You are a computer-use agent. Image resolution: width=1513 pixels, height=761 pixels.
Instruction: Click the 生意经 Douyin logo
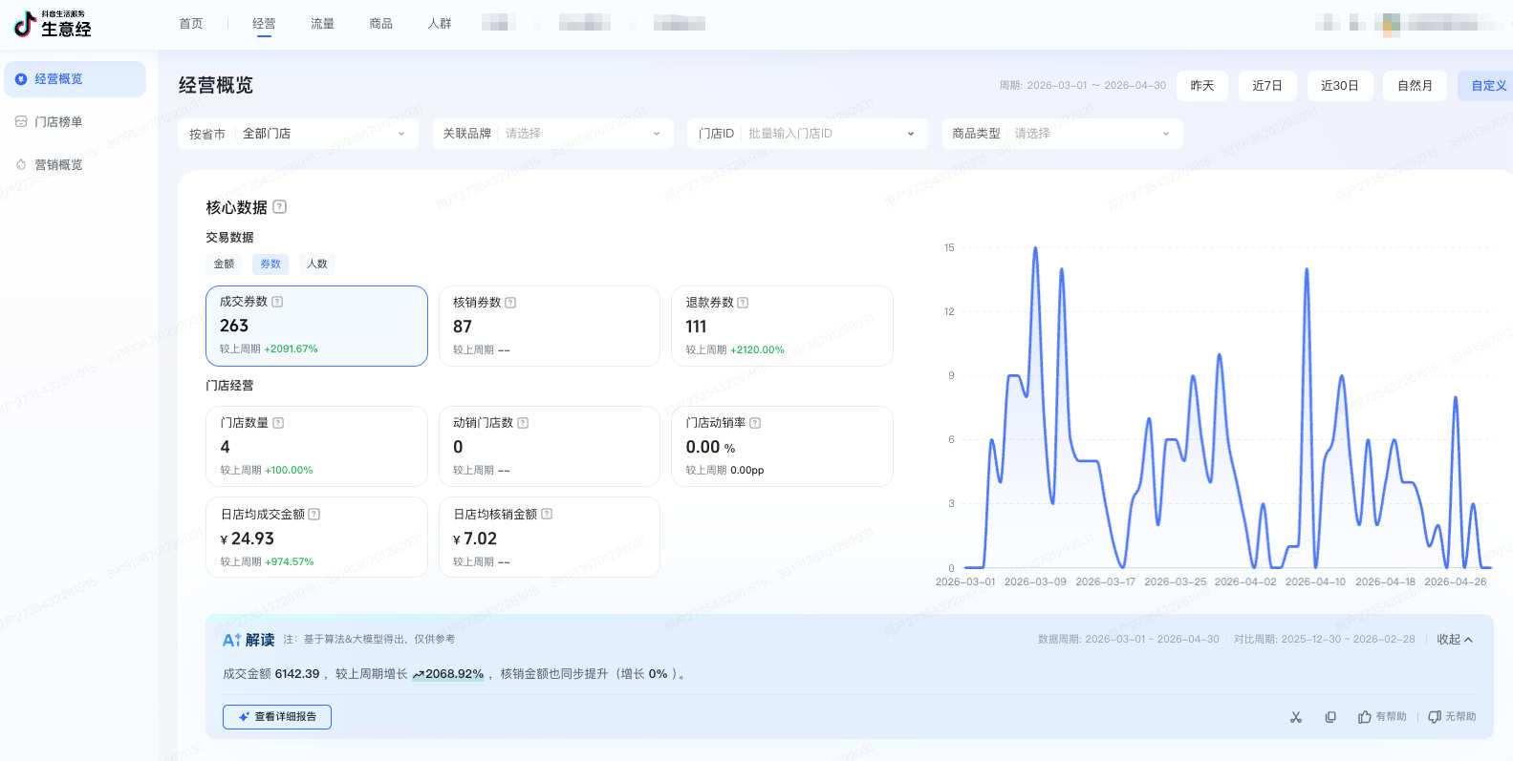click(x=53, y=24)
